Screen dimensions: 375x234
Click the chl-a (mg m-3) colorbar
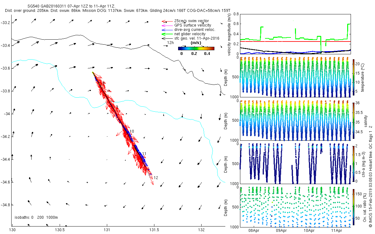[353, 164]
